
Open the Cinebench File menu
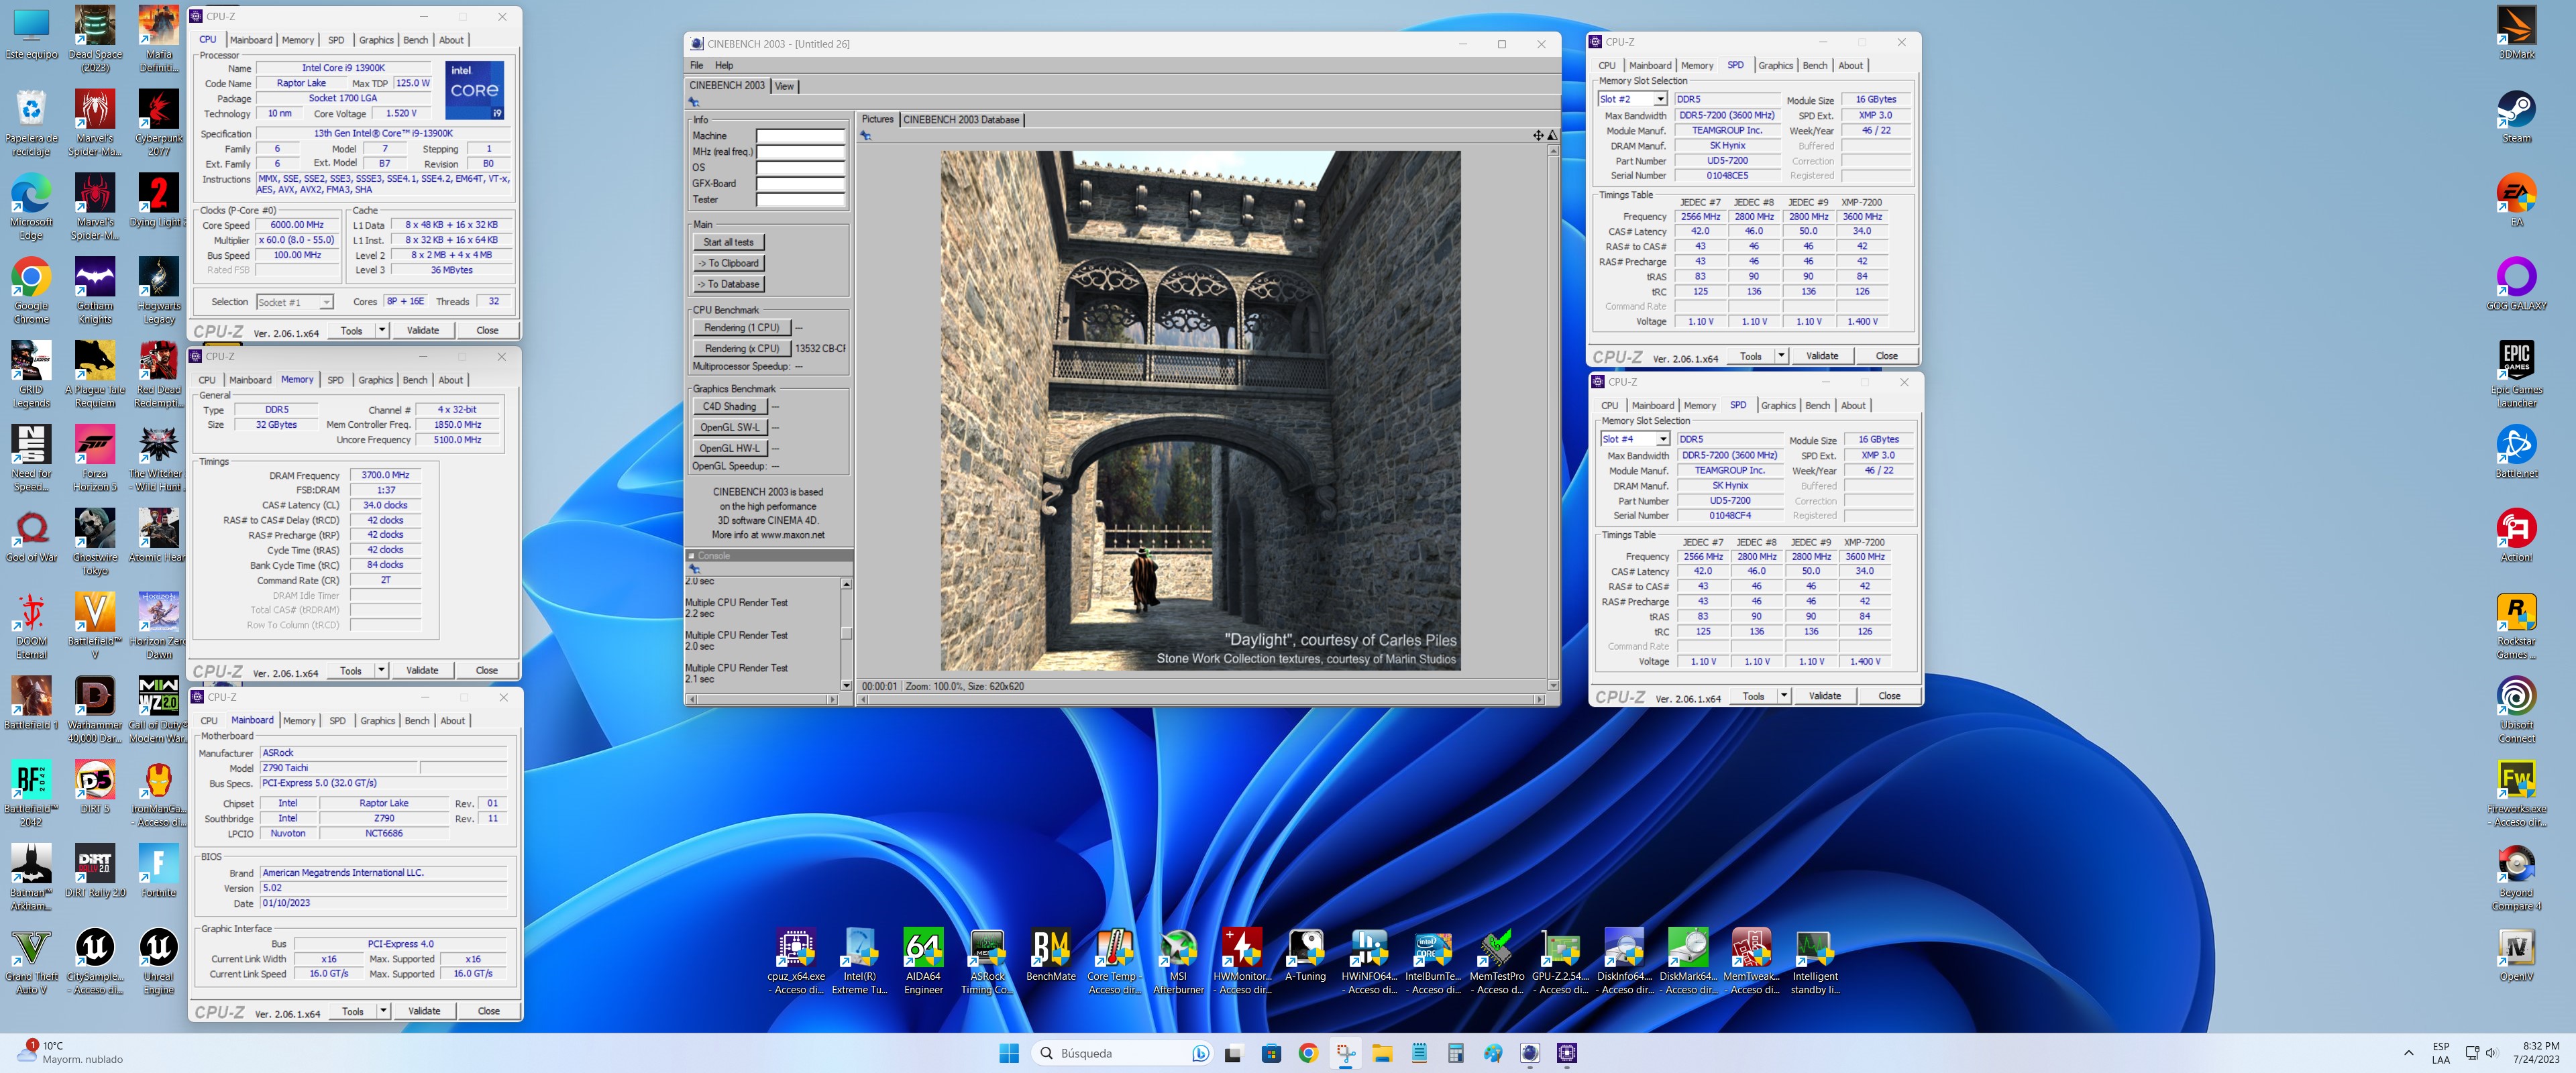click(697, 65)
